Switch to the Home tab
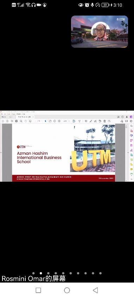The width and height of the screenshot is (134, 298). pyautogui.click(x=4, y=117)
